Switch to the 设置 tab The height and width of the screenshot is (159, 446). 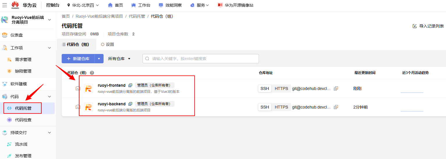[107, 44]
